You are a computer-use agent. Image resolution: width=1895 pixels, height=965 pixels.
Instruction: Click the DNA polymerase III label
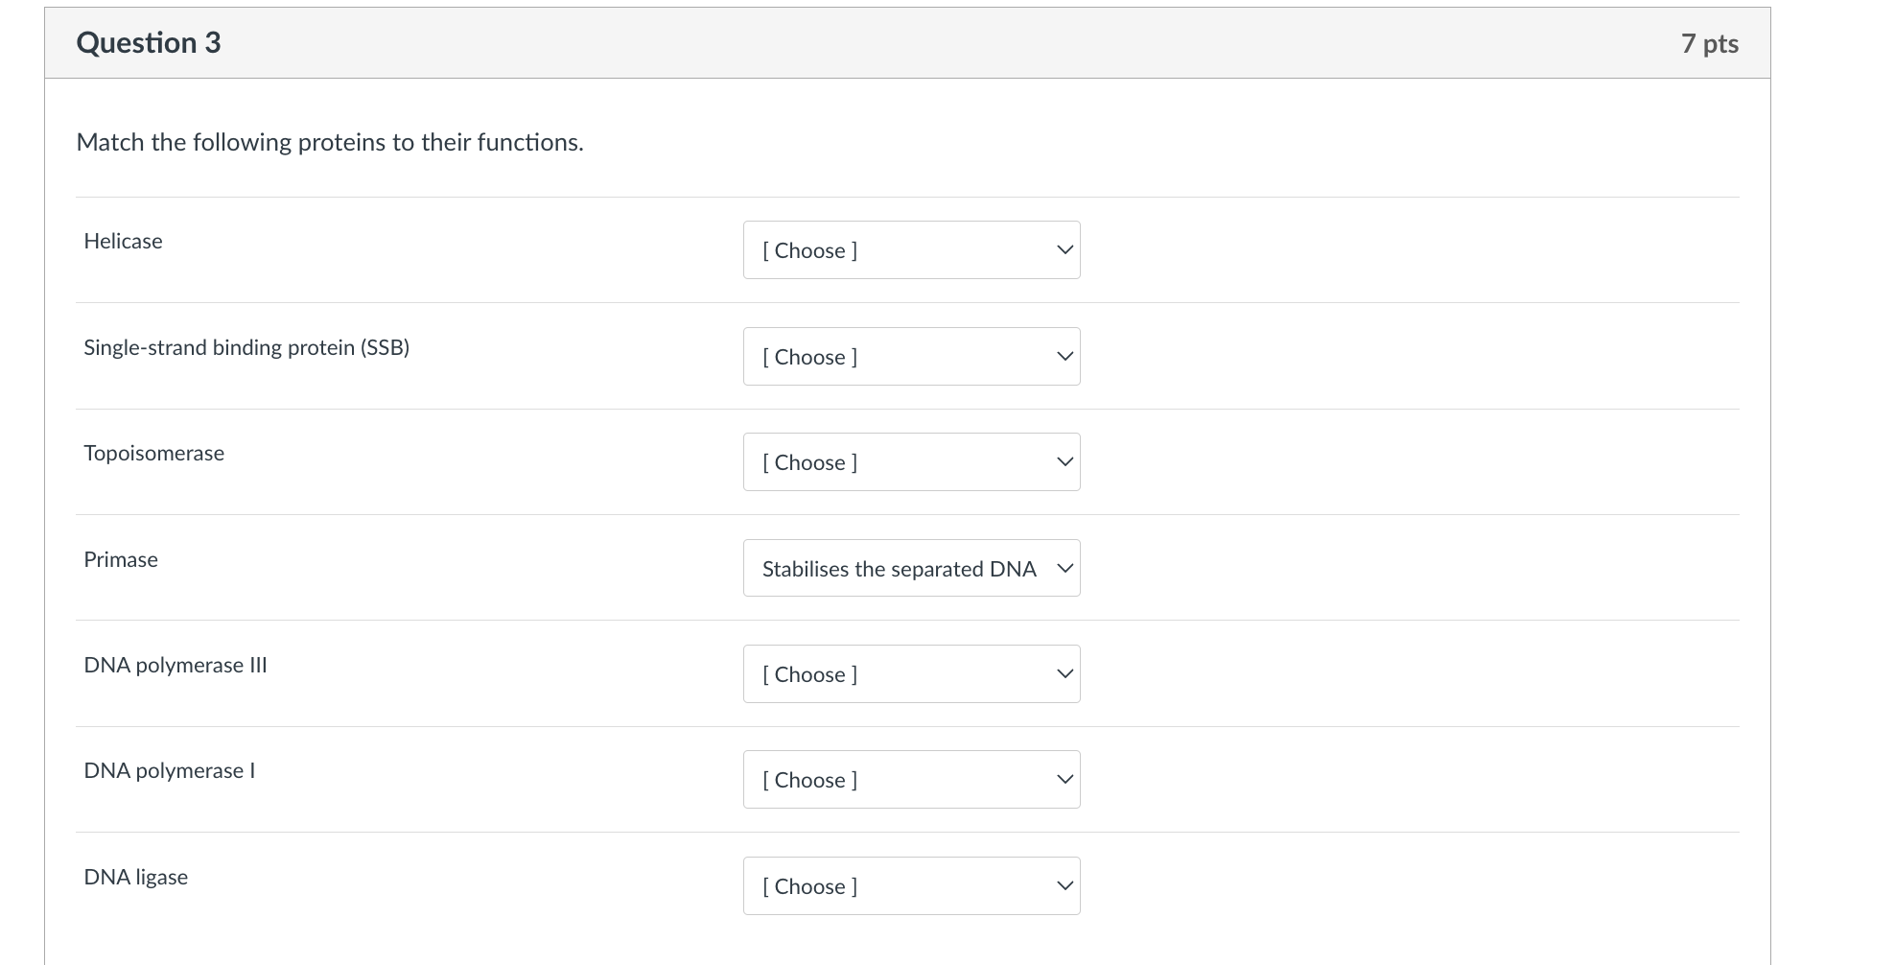tap(175, 666)
